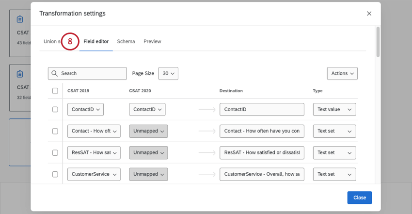Open the Text value type dropdown

[334, 110]
